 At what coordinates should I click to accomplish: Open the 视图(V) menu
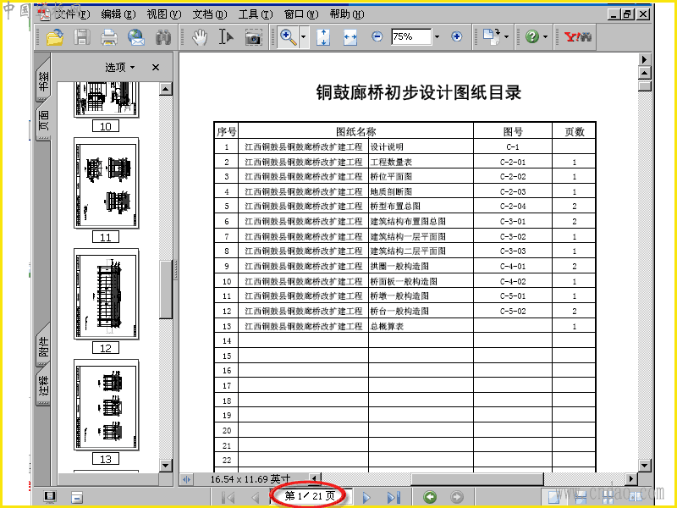click(163, 14)
